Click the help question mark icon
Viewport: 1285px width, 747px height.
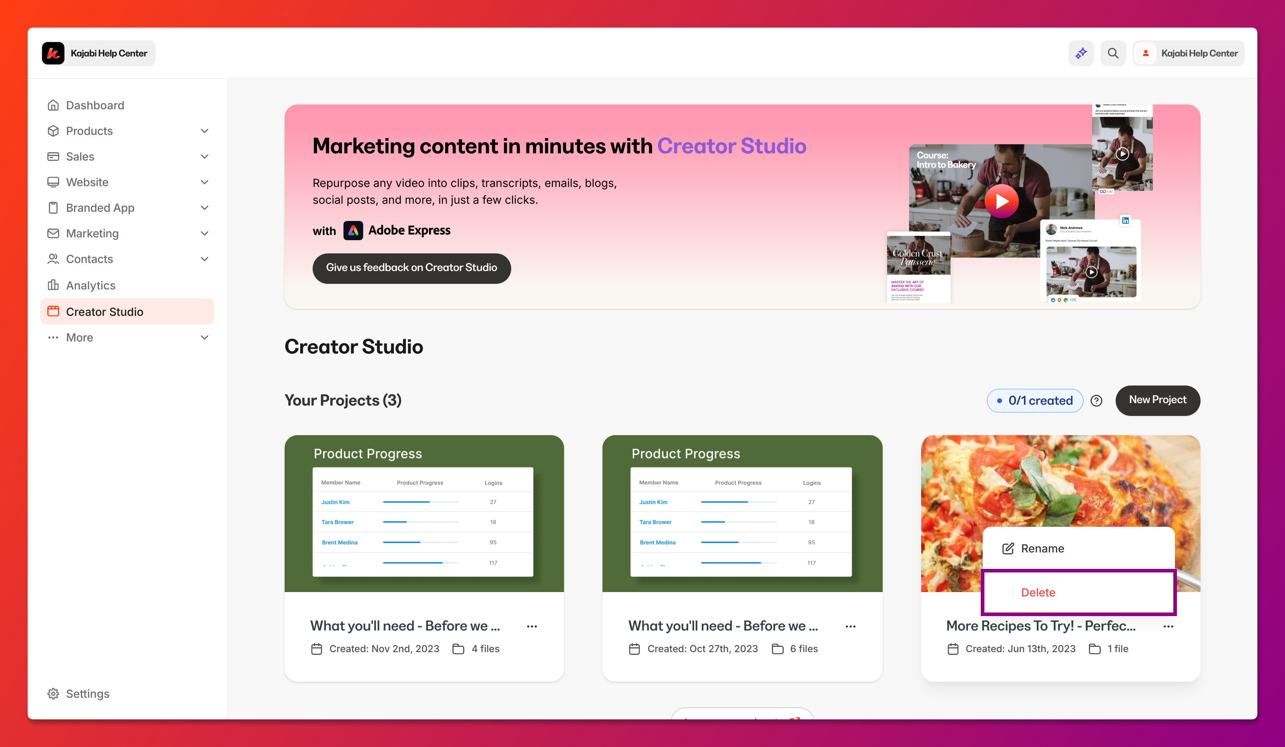coord(1096,401)
